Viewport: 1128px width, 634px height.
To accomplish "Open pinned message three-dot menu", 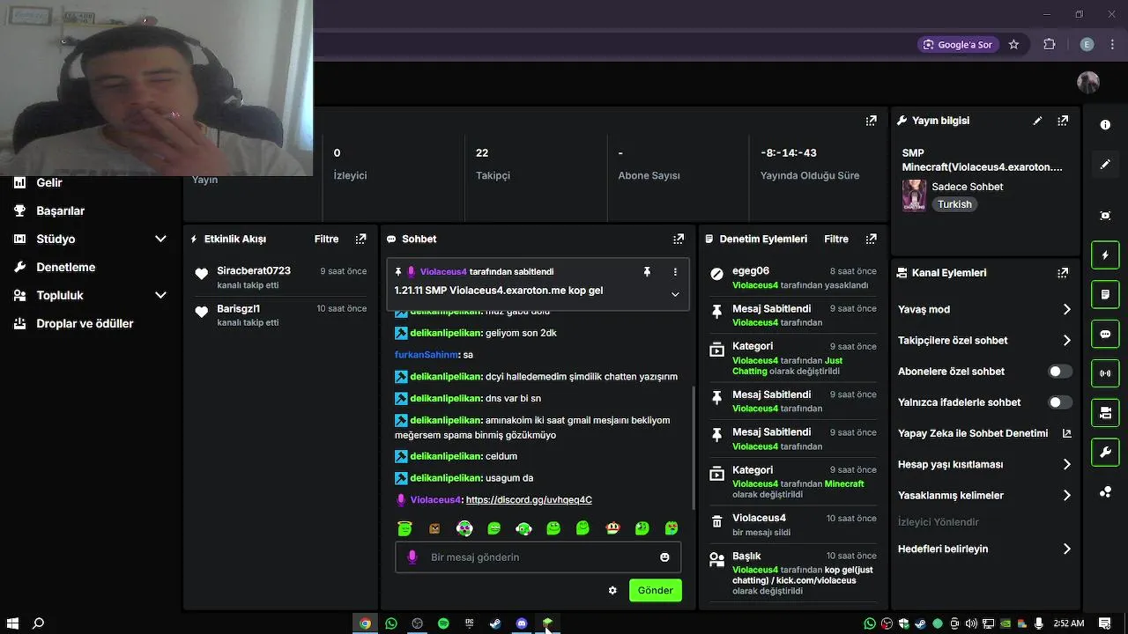I will (675, 272).
